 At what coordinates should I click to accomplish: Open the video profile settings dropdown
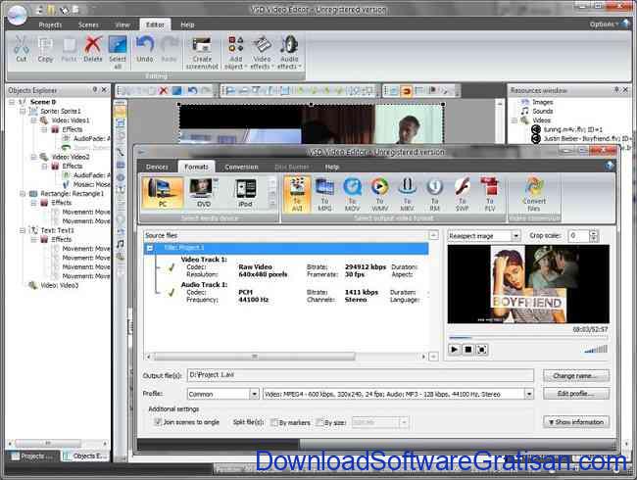pyautogui.click(x=528, y=394)
